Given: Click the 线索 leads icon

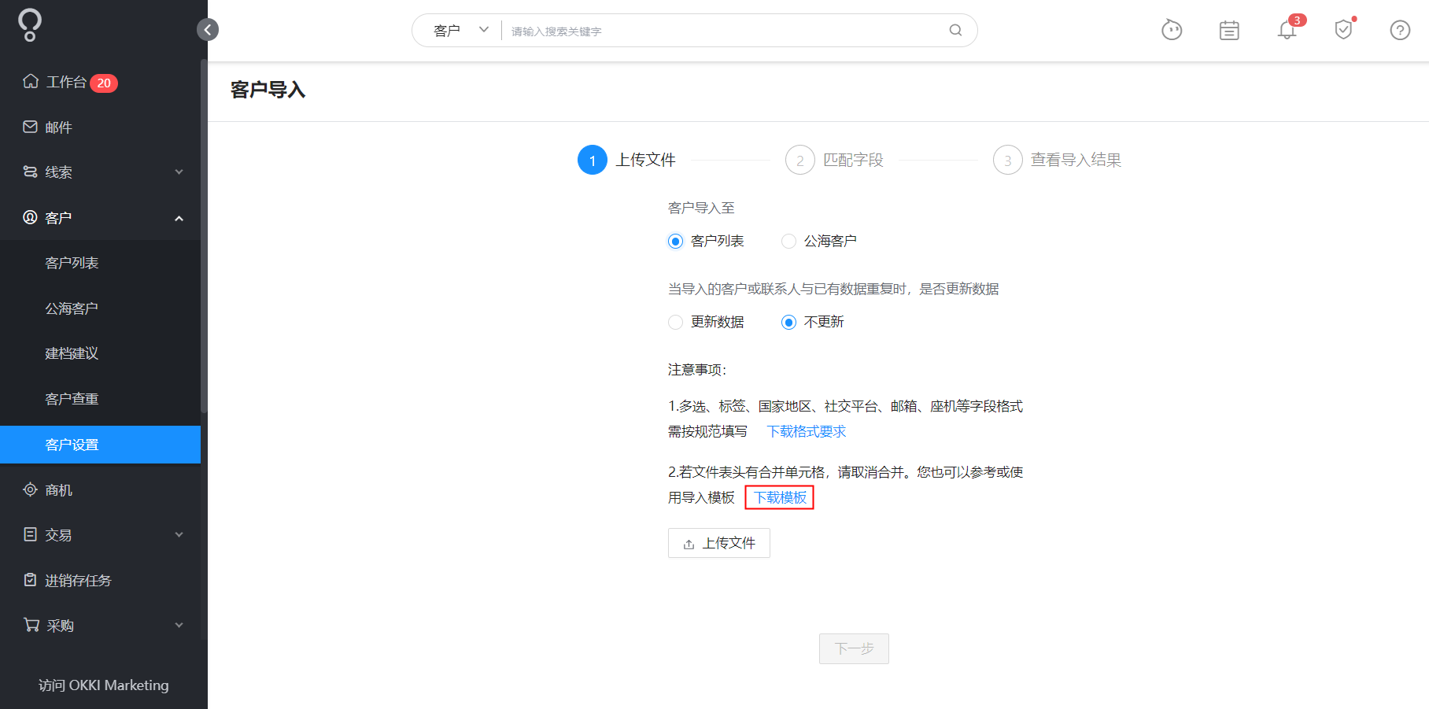Looking at the screenshot, I should pos(31,172).
